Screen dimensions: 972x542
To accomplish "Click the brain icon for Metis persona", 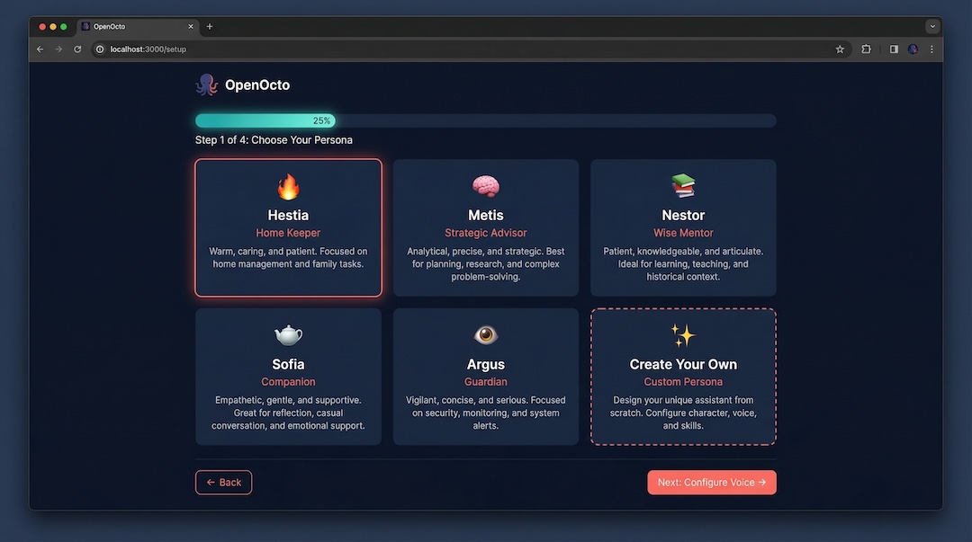I will [485, 186].
